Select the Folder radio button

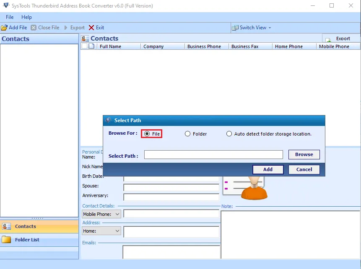[188, 134]
